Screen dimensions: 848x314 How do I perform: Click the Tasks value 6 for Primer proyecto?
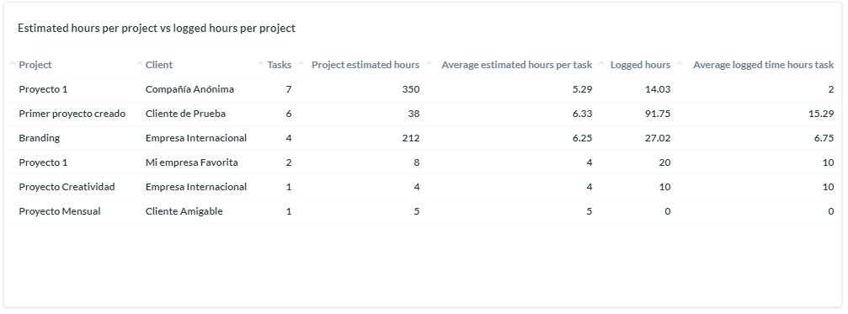tap(289, 114)
